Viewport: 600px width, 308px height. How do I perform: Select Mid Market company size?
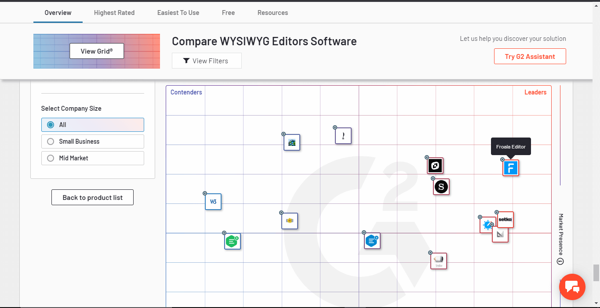(92, 158)
